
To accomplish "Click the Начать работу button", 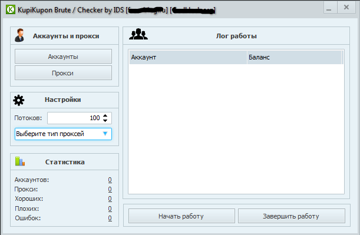I will 181,216.
